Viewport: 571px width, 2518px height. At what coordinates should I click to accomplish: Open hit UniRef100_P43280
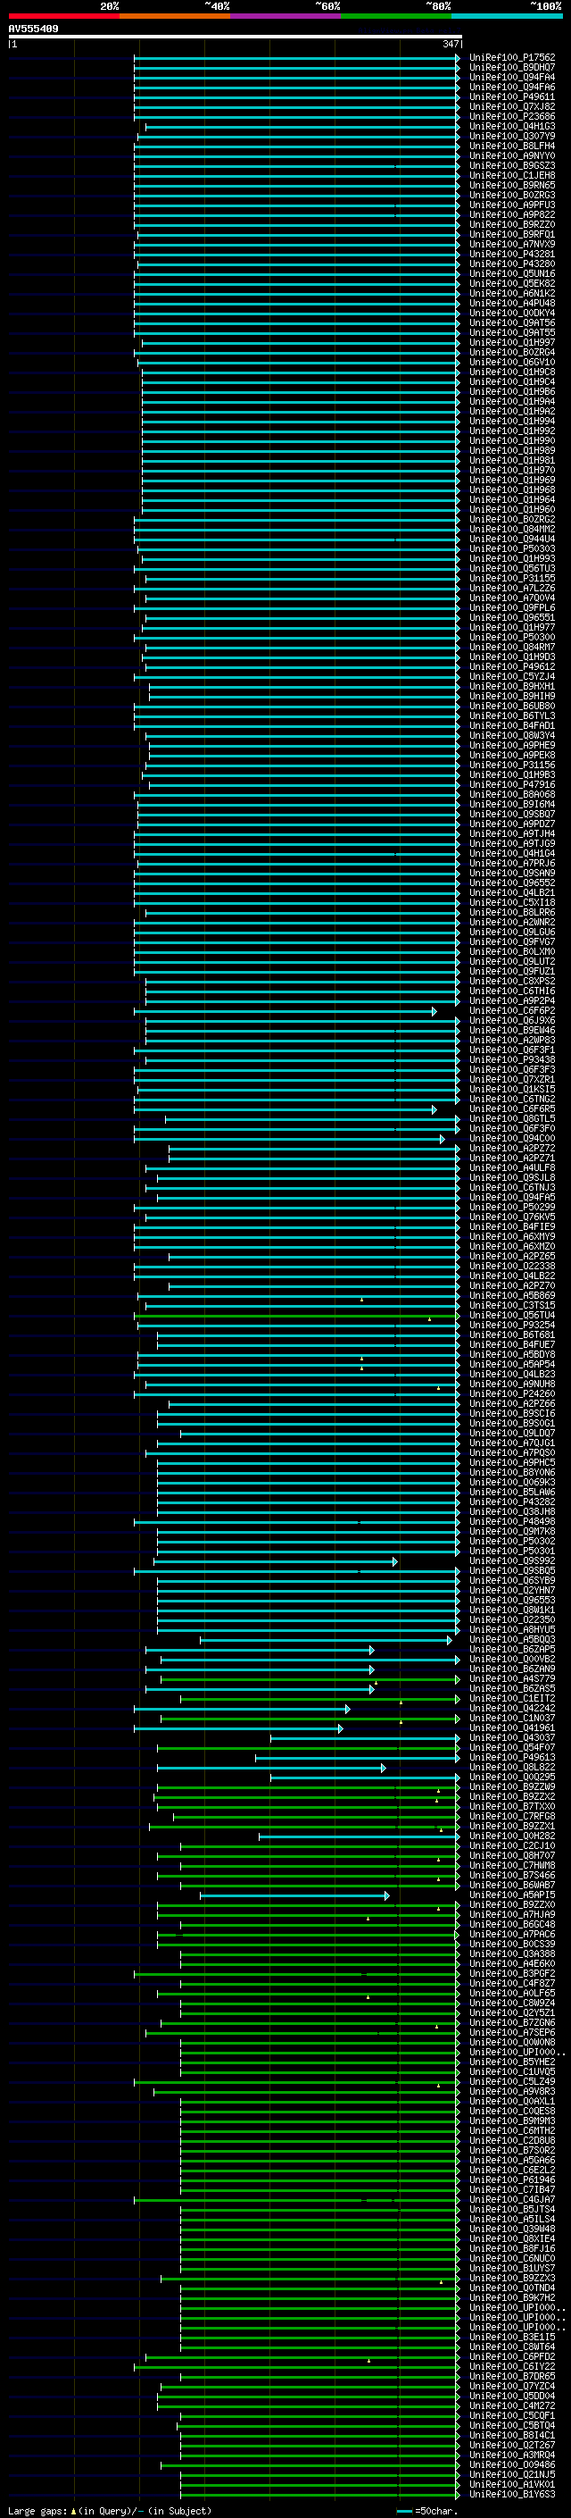[511, 264]
